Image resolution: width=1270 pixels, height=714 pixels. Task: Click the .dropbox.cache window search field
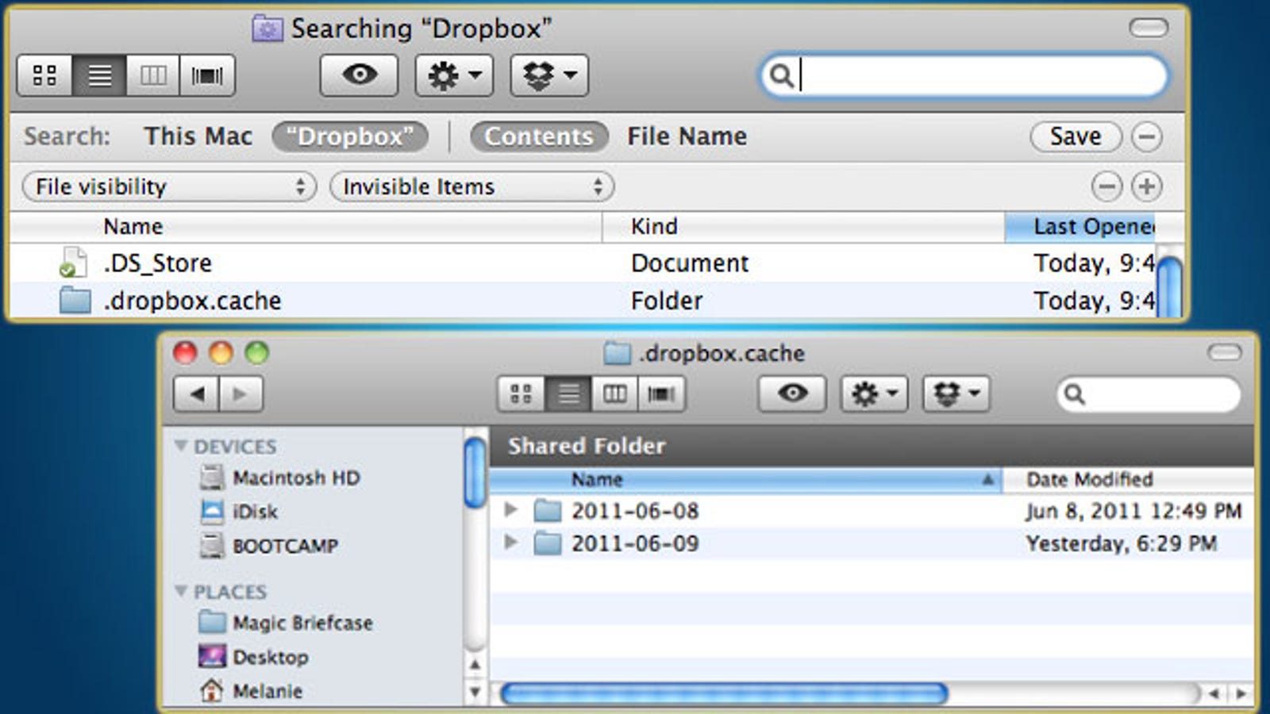coord(1149,394)
